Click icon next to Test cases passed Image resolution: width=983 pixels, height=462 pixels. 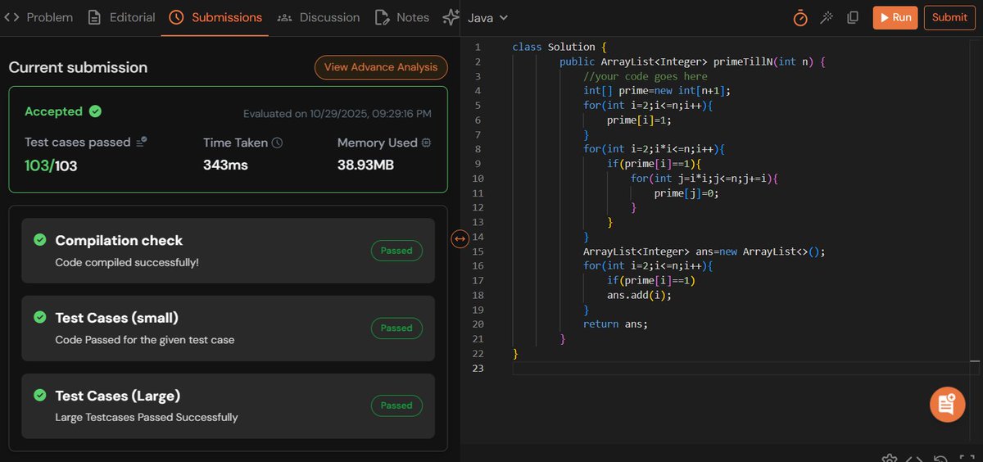[x=142, y=143]
